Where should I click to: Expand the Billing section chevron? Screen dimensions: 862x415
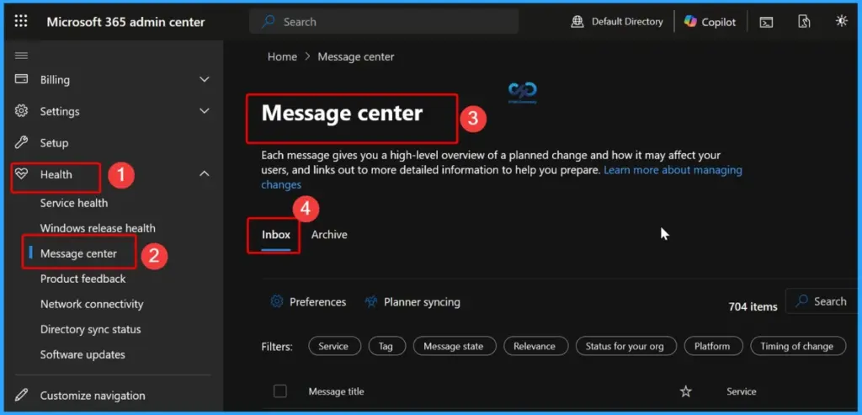[204, 80]
